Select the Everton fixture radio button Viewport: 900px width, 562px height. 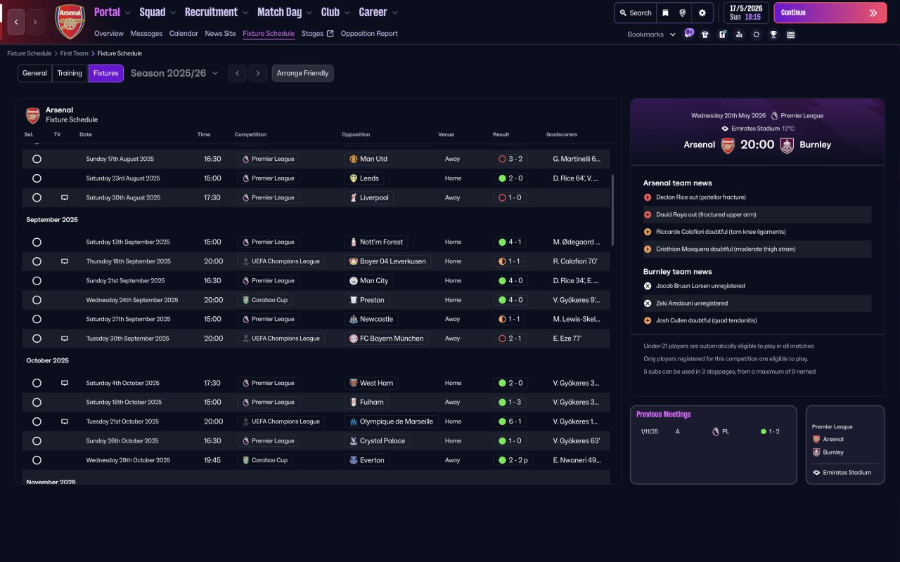pyautogui.click(x=37, y=460)
